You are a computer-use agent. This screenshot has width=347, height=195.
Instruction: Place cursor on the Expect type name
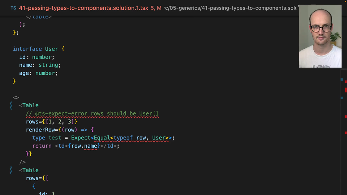[81, 138]
